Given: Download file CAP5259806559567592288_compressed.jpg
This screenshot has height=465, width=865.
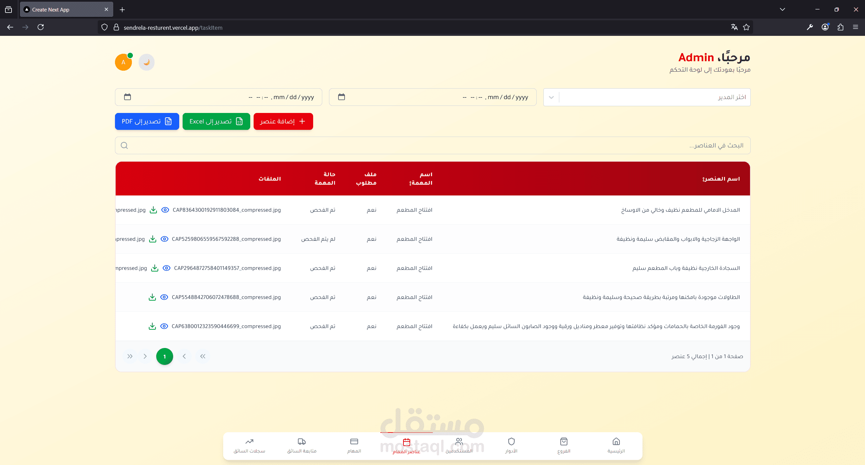Looking at the screenshot, I should (x=153, y=239).
